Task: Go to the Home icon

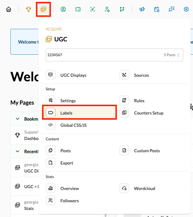Action: pos(8,9)
